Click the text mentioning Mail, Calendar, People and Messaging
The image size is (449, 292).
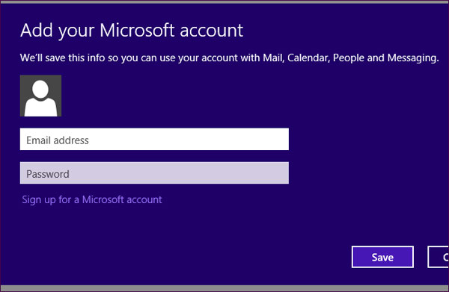[230, 58]
